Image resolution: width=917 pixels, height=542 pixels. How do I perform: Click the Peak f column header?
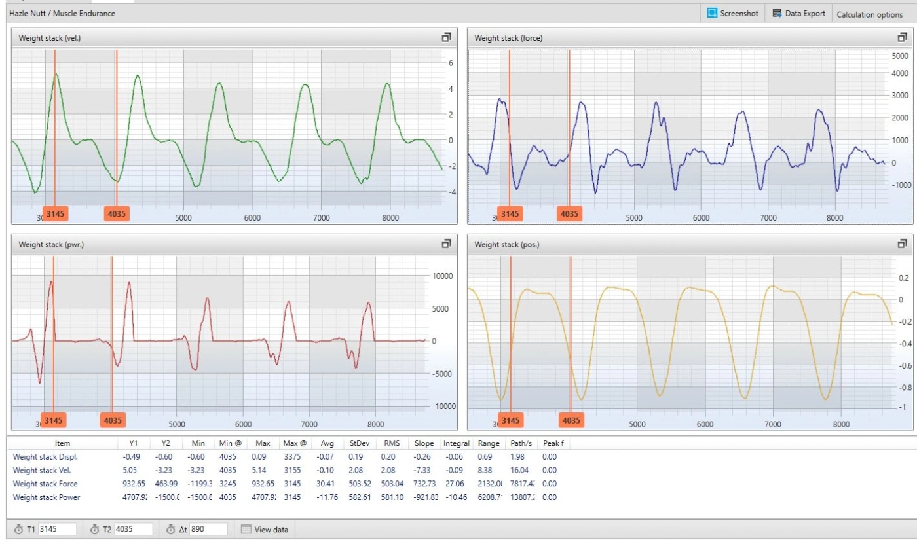click(553, 443)
